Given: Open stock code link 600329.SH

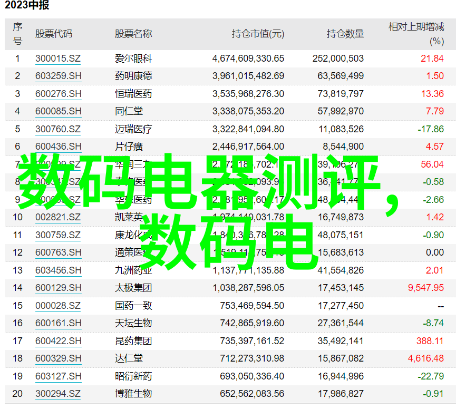Looking at the screenshot, I should (x=58, y=358).
